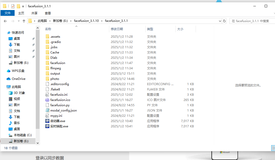275x160 pixels.
Task: Select the ffmpeg folder icon
Action: (x=47, y=68)
